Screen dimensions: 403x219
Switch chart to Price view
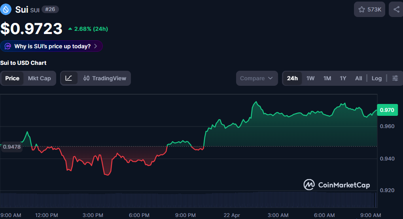coord(12,78)
